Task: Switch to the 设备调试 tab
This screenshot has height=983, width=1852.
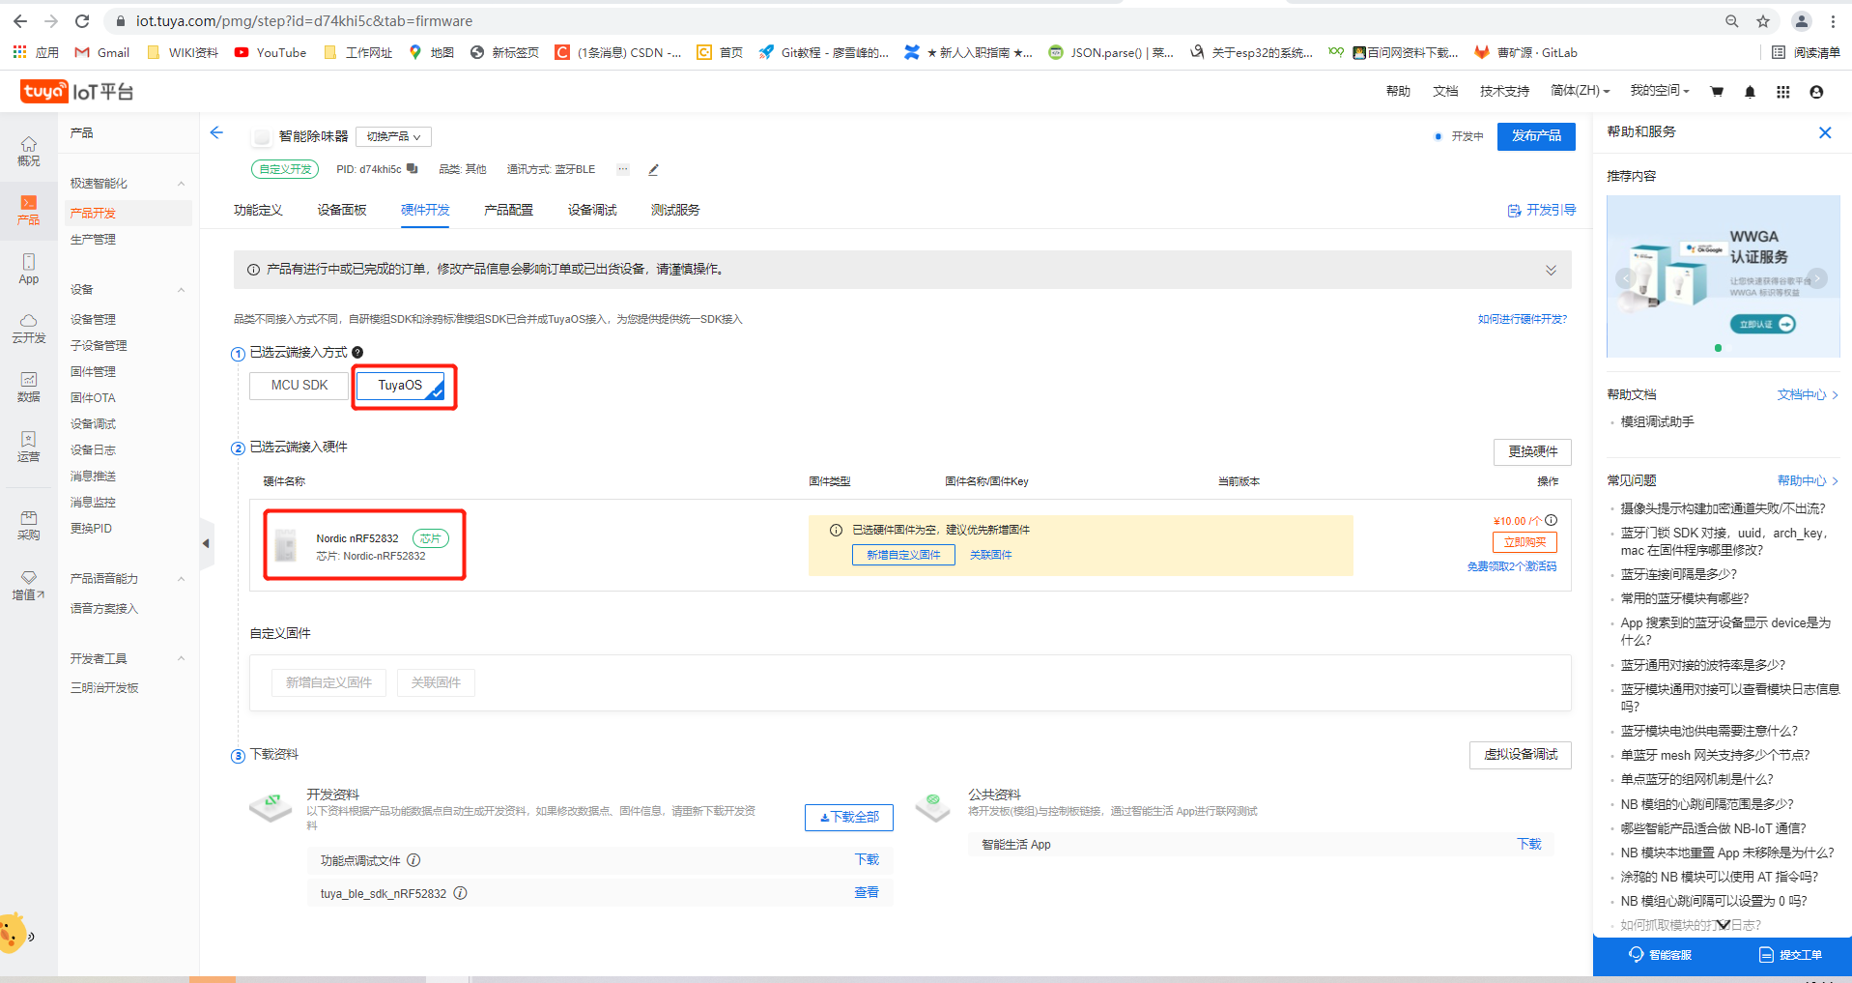Action: click(x=592, y=210)
